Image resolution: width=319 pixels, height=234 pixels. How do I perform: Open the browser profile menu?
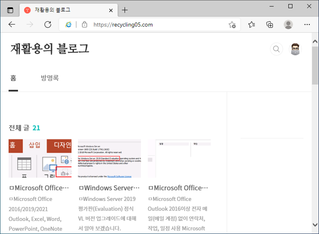point(288,24)
